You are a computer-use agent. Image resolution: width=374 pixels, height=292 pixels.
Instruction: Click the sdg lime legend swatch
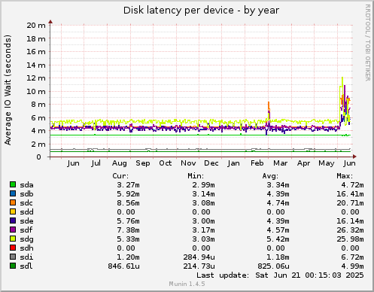click(x=13, y=239)
